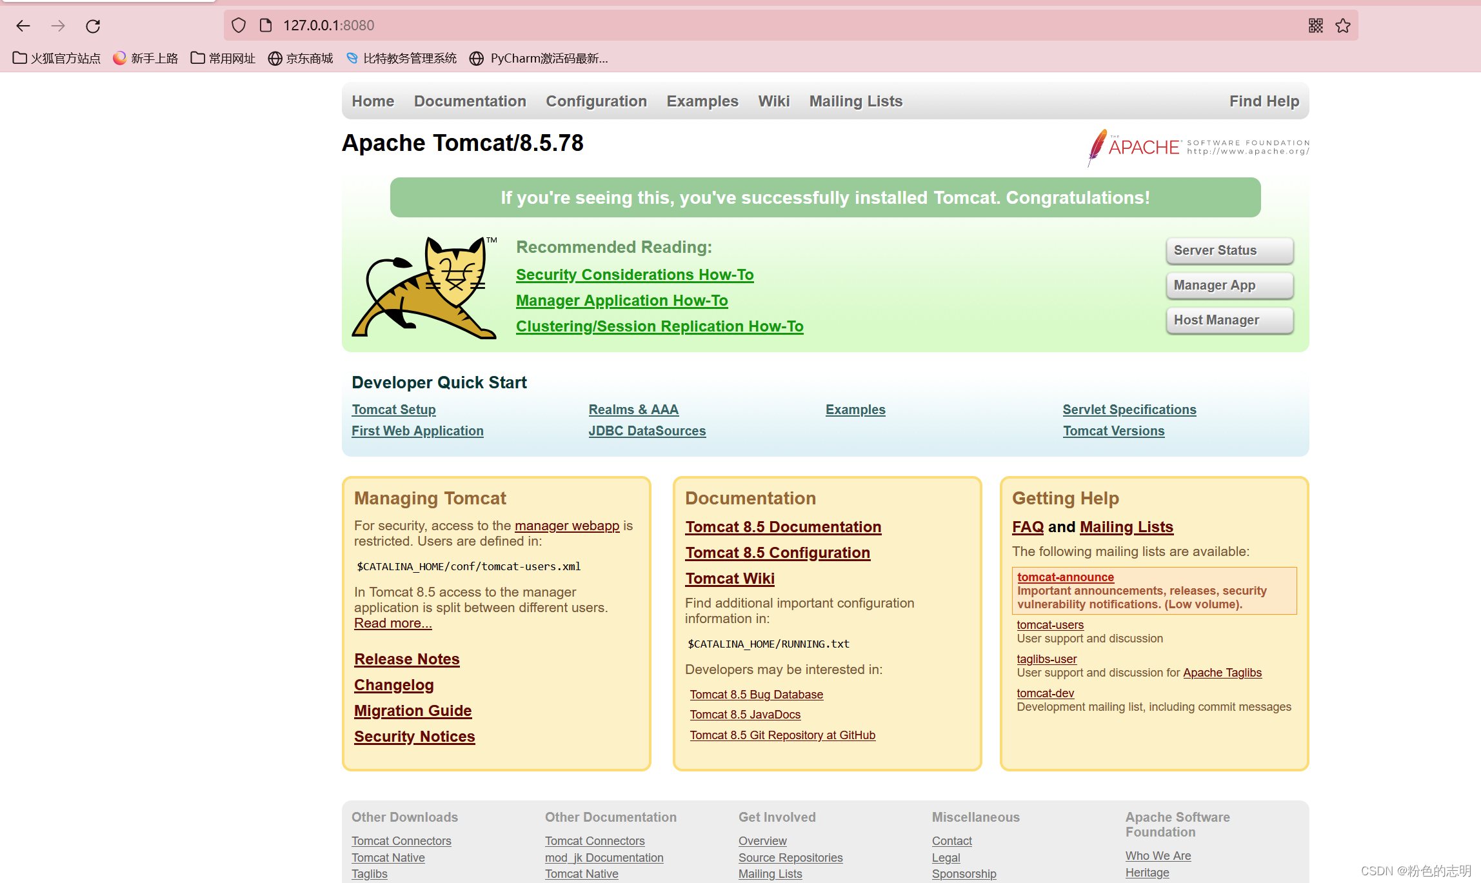Image resolution: width=1481 pixels, height=883 pixels.
Task: Select Configuration in top navigation
Action: tap(596, 101)
